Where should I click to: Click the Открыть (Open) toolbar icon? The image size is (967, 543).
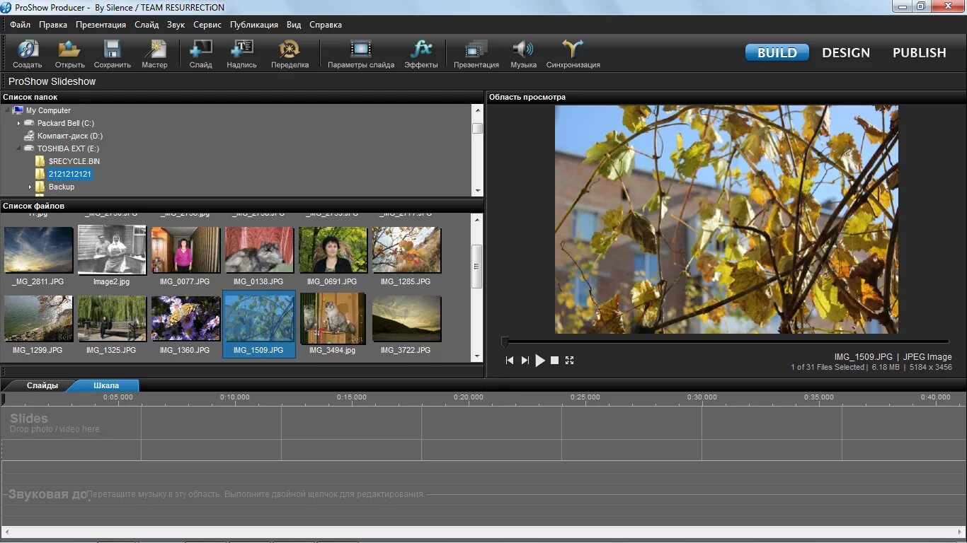click(70, 54)
